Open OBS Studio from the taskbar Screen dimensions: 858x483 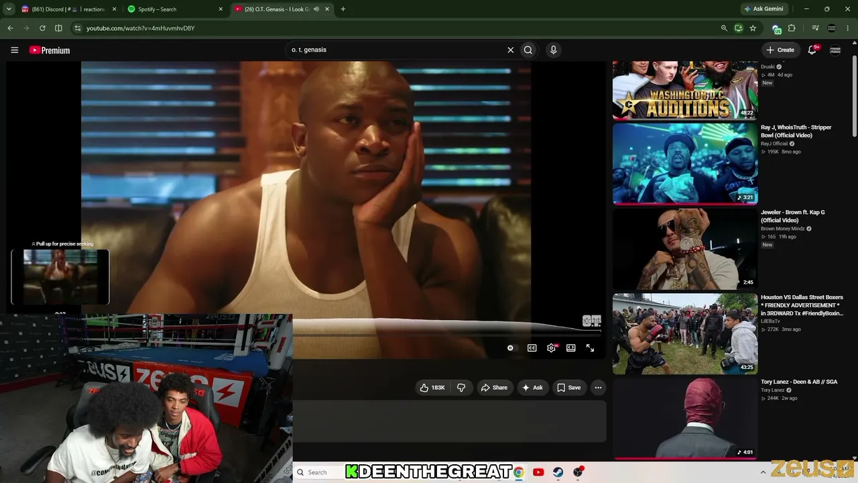(578, 472)
